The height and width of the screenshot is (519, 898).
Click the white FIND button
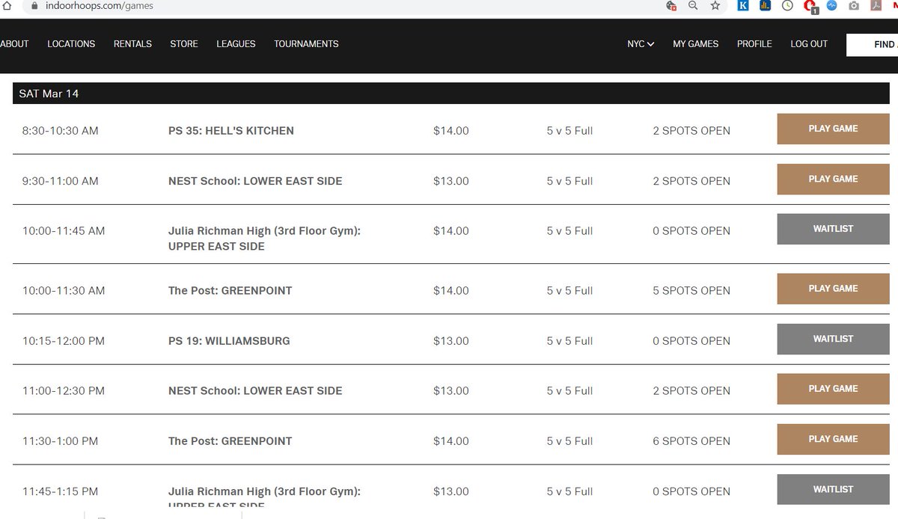pos(872,45)
